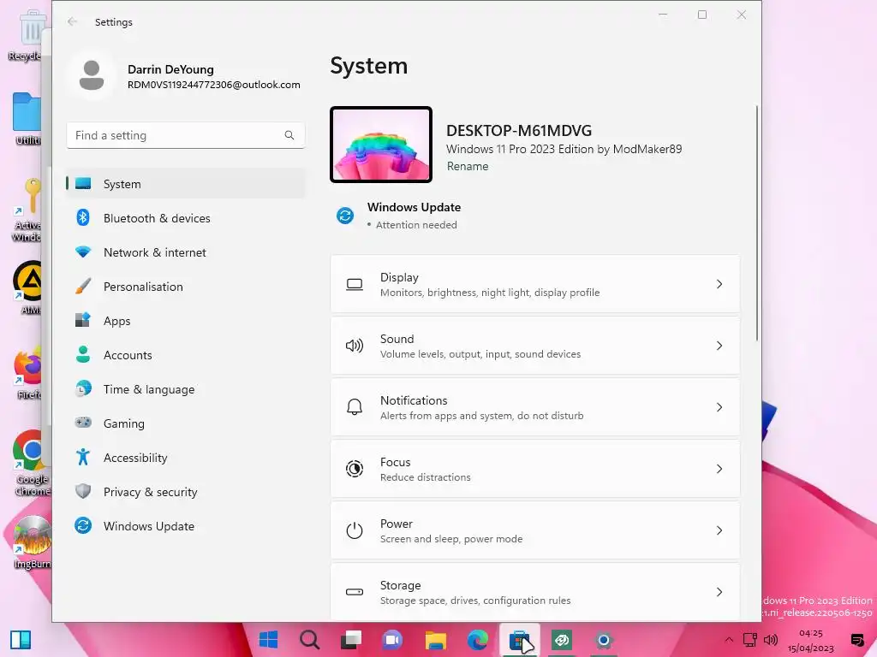Screen dimensions: 877x657
Task: Click the Bluetooth icon in sidebar
Action: [83, 218]
